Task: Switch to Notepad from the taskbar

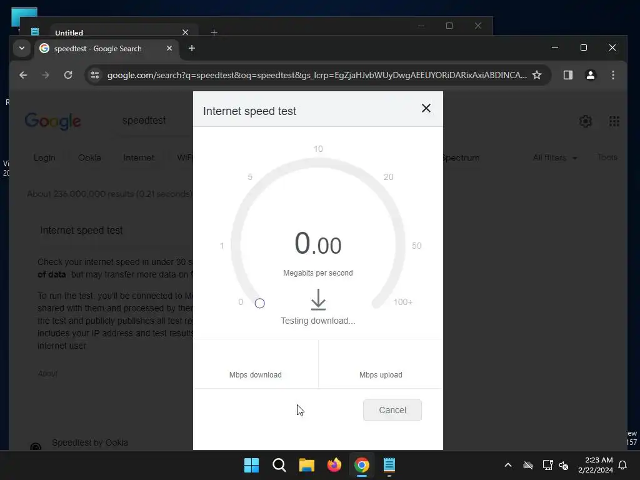Action: [x=389, y=465]
